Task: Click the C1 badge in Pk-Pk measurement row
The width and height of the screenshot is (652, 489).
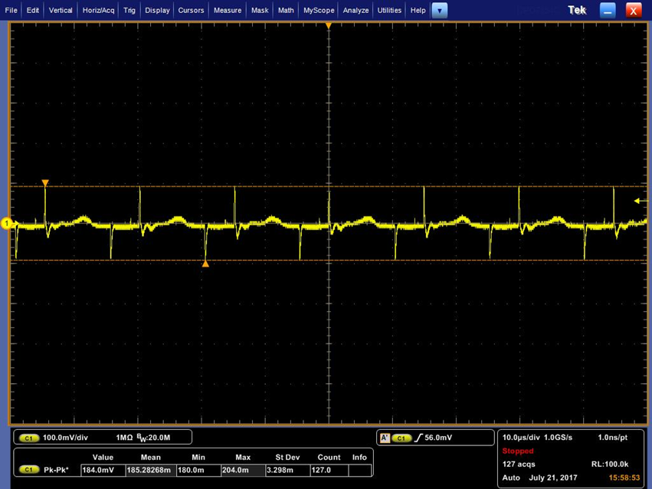Action: click(x=28, y=470)
